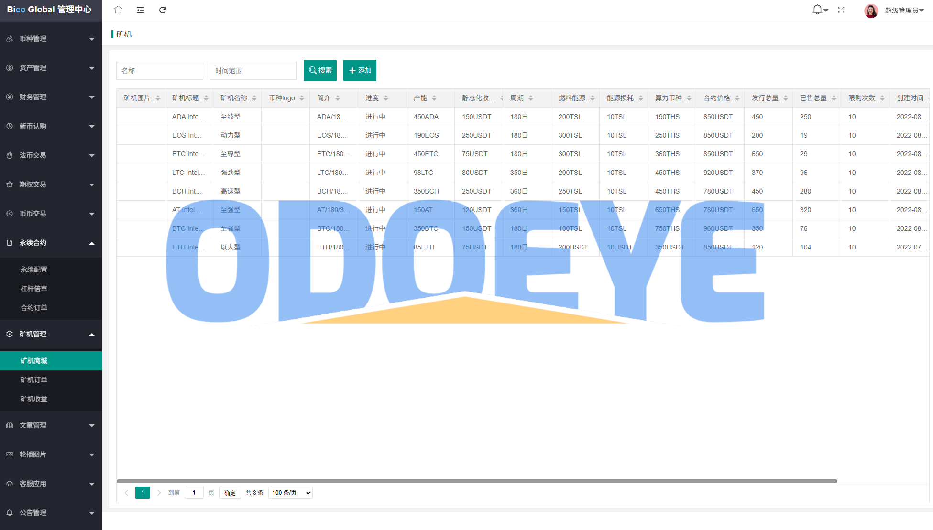Open the 矿机订单 submenu item
Screen dimensions: 933x530
34,380
